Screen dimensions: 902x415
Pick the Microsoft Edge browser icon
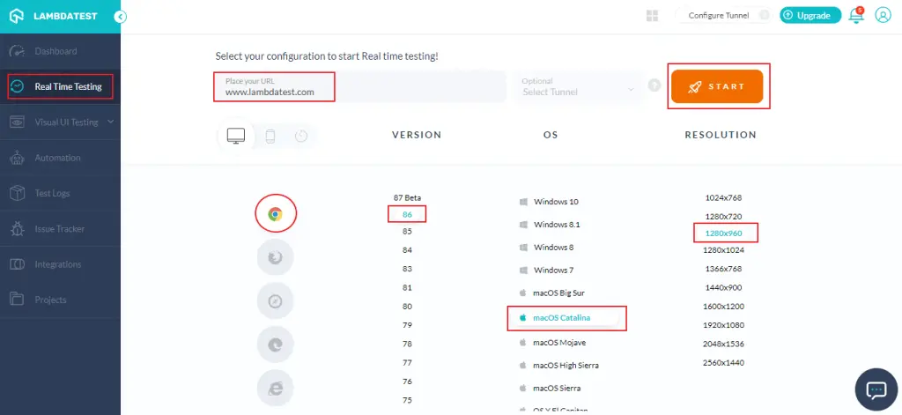(x=275, y=344)
